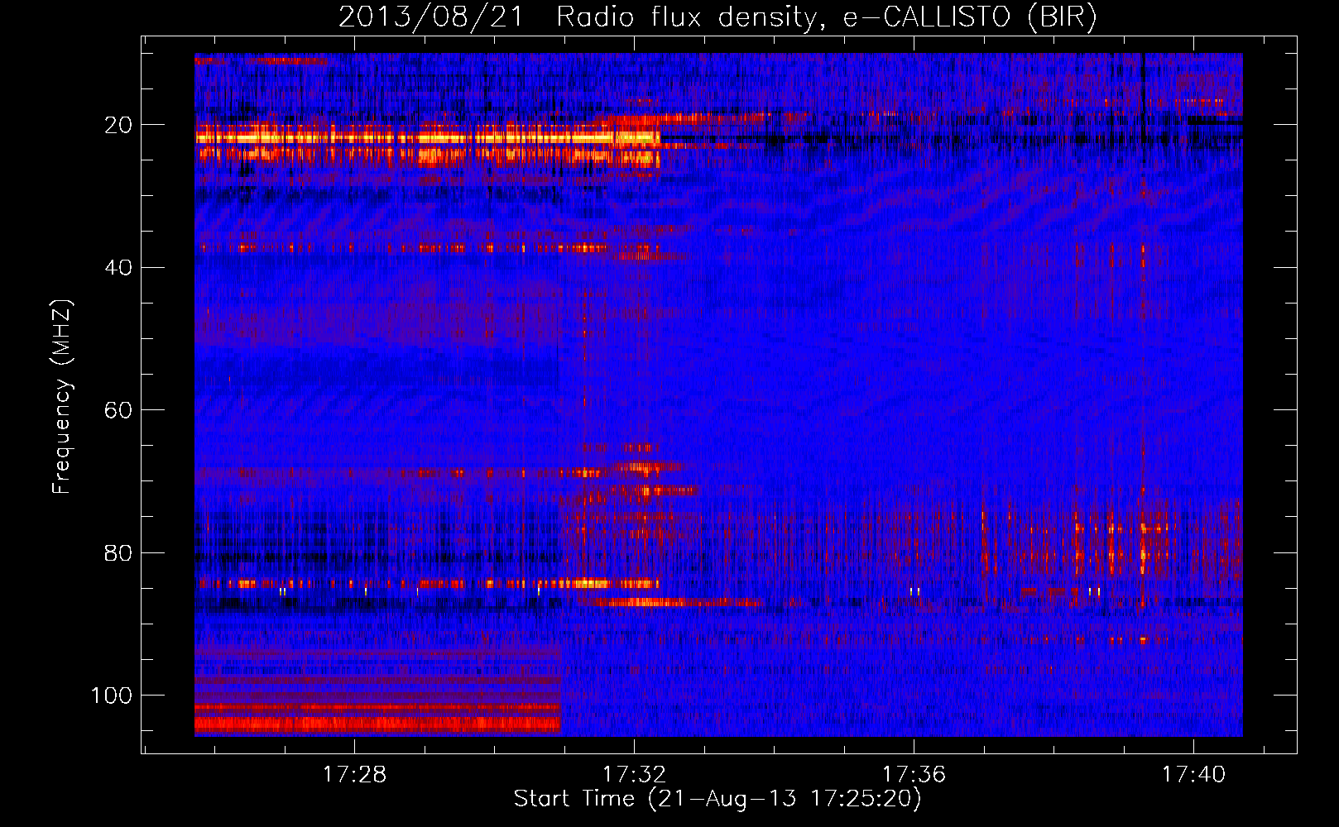Click the '80' frequency tick label
Image resolution: width=1339 pixels, height=827 pixels.
pos(118,552)
